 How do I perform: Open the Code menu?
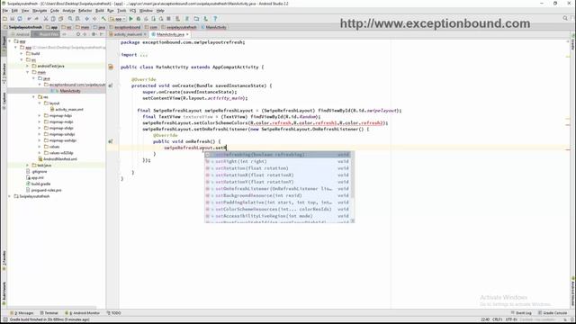pyautogui.click(x=54, y=11)
